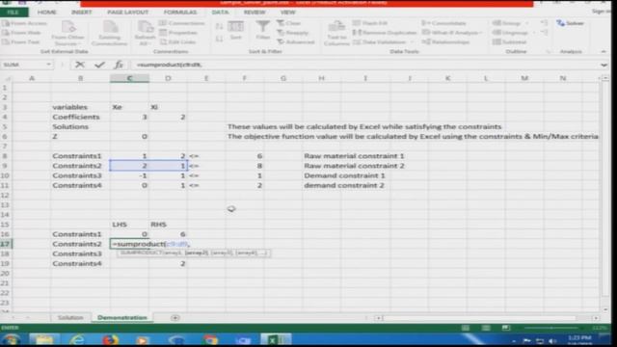Switch to Page Break Preview icon

click(x=506, y=328)
